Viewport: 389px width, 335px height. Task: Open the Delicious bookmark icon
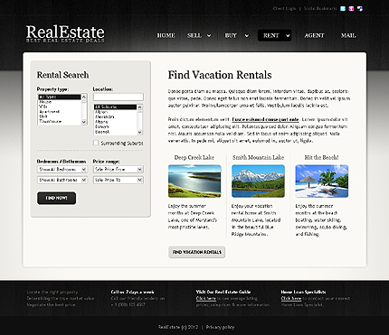click(x=360, y=8)
